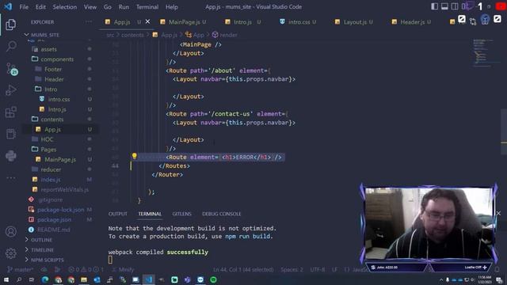The width and height of the screenshot is (507, 285).
Task: Open the Accounts menu icon
Action: [x=10, y=231]
